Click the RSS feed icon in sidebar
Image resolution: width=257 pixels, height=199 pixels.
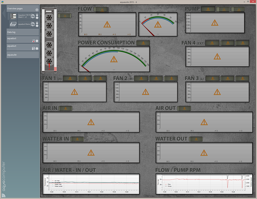(4, 196)
